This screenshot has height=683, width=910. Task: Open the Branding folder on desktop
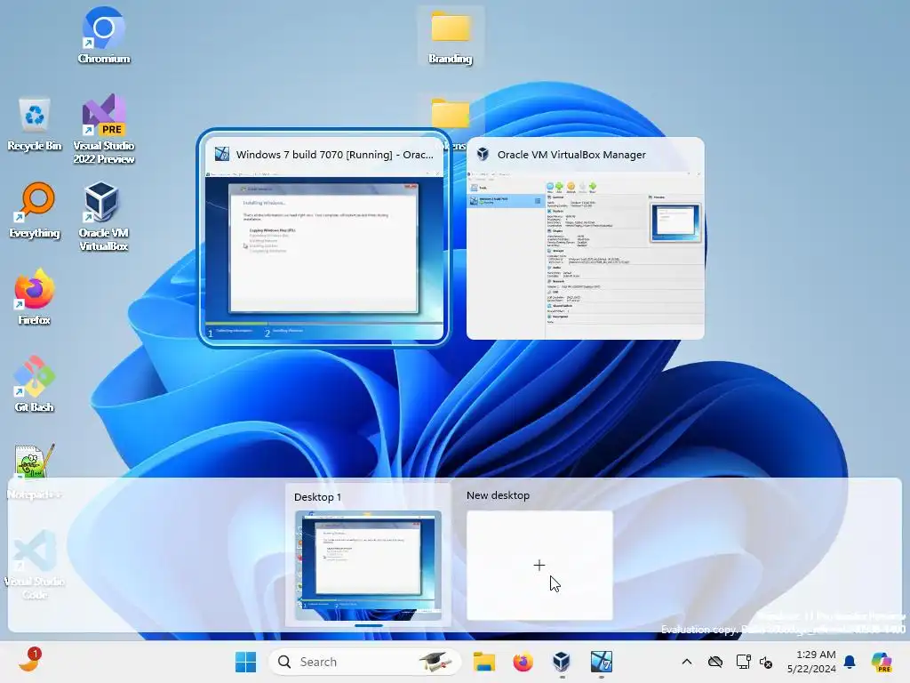(451, 36)
